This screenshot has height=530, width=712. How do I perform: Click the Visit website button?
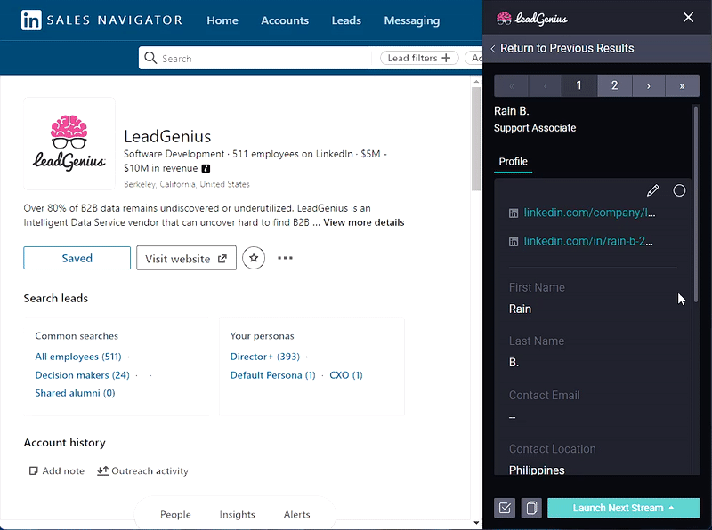[x=186, y=258]
